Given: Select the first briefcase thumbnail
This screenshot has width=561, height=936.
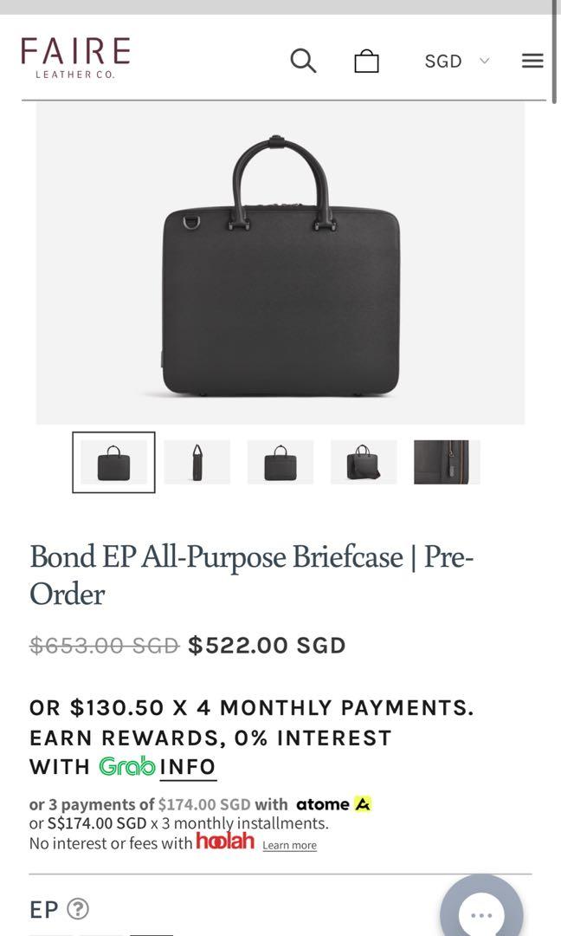Looking at the screenshot, I should (113, 462).
